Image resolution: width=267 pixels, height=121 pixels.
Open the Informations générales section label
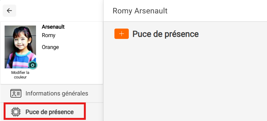[x=57, y=93]
